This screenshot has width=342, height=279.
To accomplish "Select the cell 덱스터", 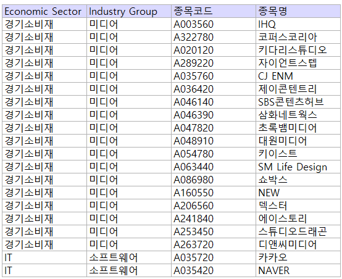I will click(x=298, y=206).
